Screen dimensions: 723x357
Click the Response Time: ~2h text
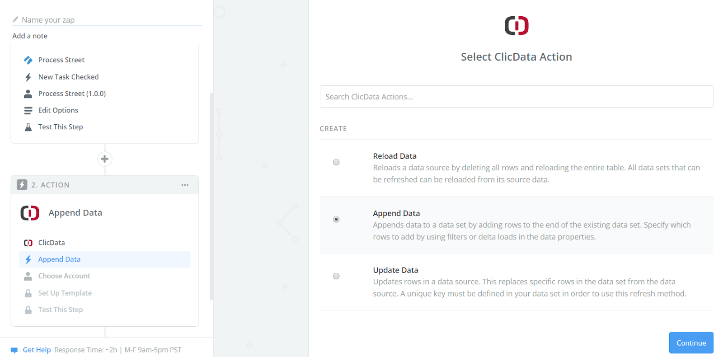point(86,350)
